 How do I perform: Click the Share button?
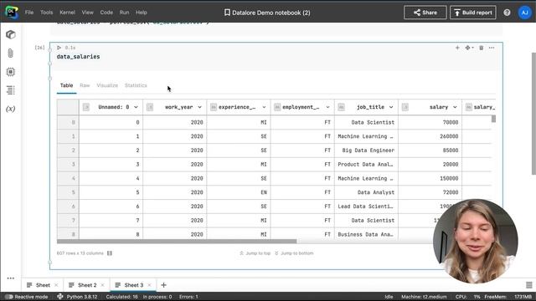click(x=425, y=13)
